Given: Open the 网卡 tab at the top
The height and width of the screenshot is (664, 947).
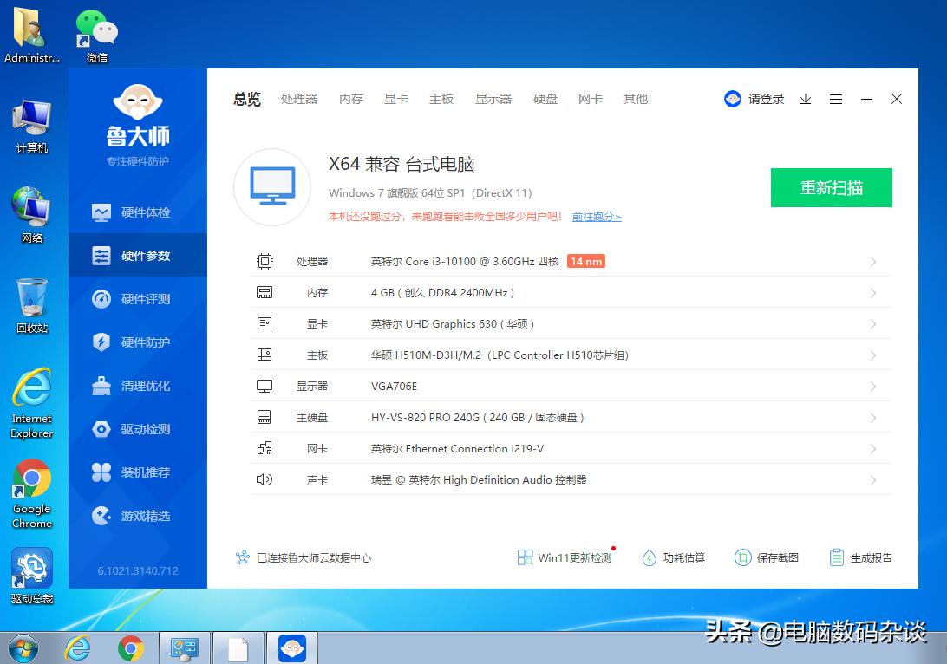Looking at the screenshot, I should coord(591,99).
